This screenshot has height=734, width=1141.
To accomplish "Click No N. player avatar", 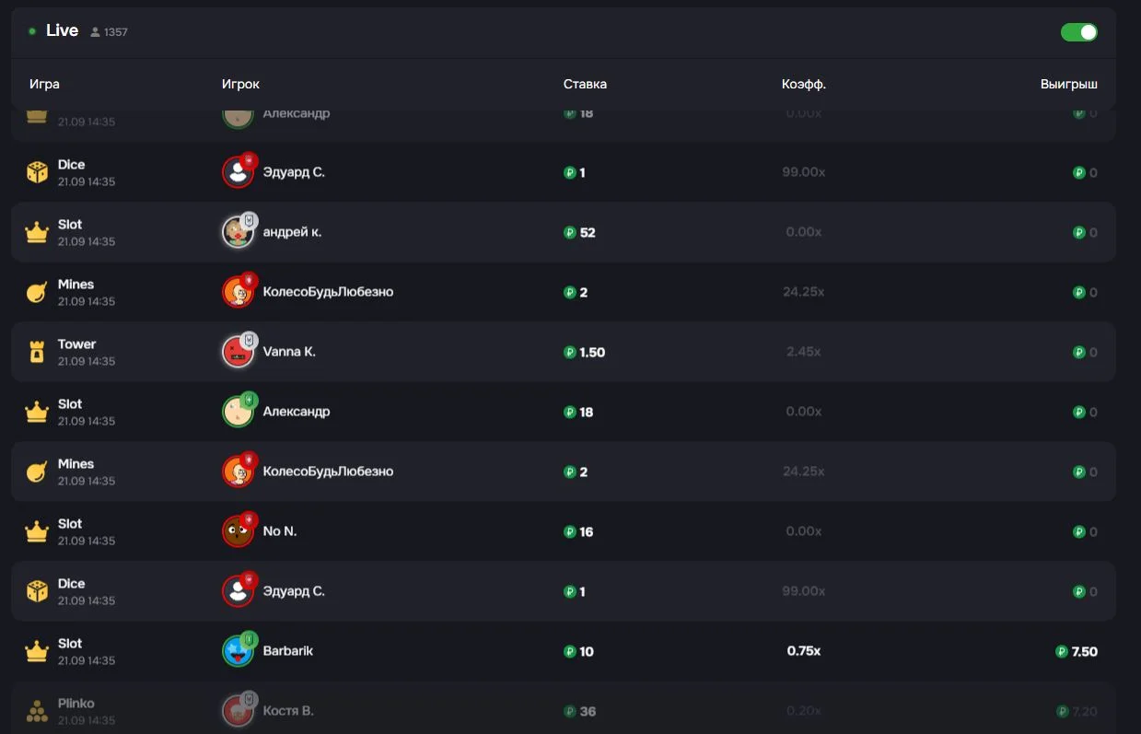I will click(x=239, y=530).
